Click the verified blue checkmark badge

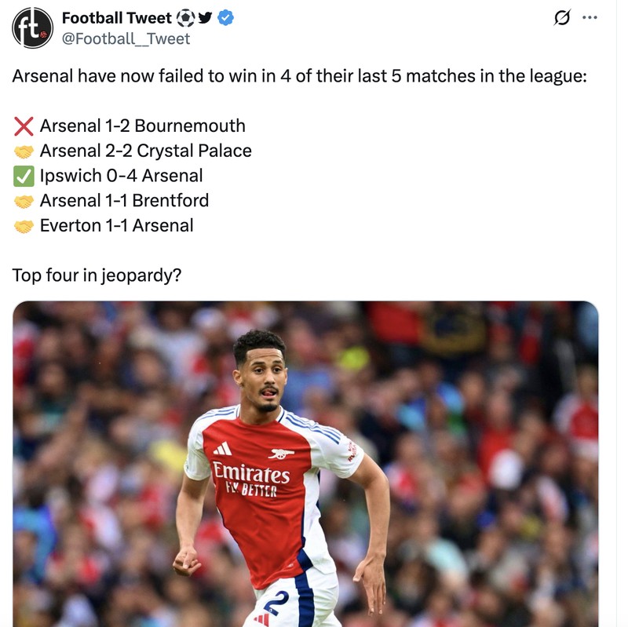[225, 17]
